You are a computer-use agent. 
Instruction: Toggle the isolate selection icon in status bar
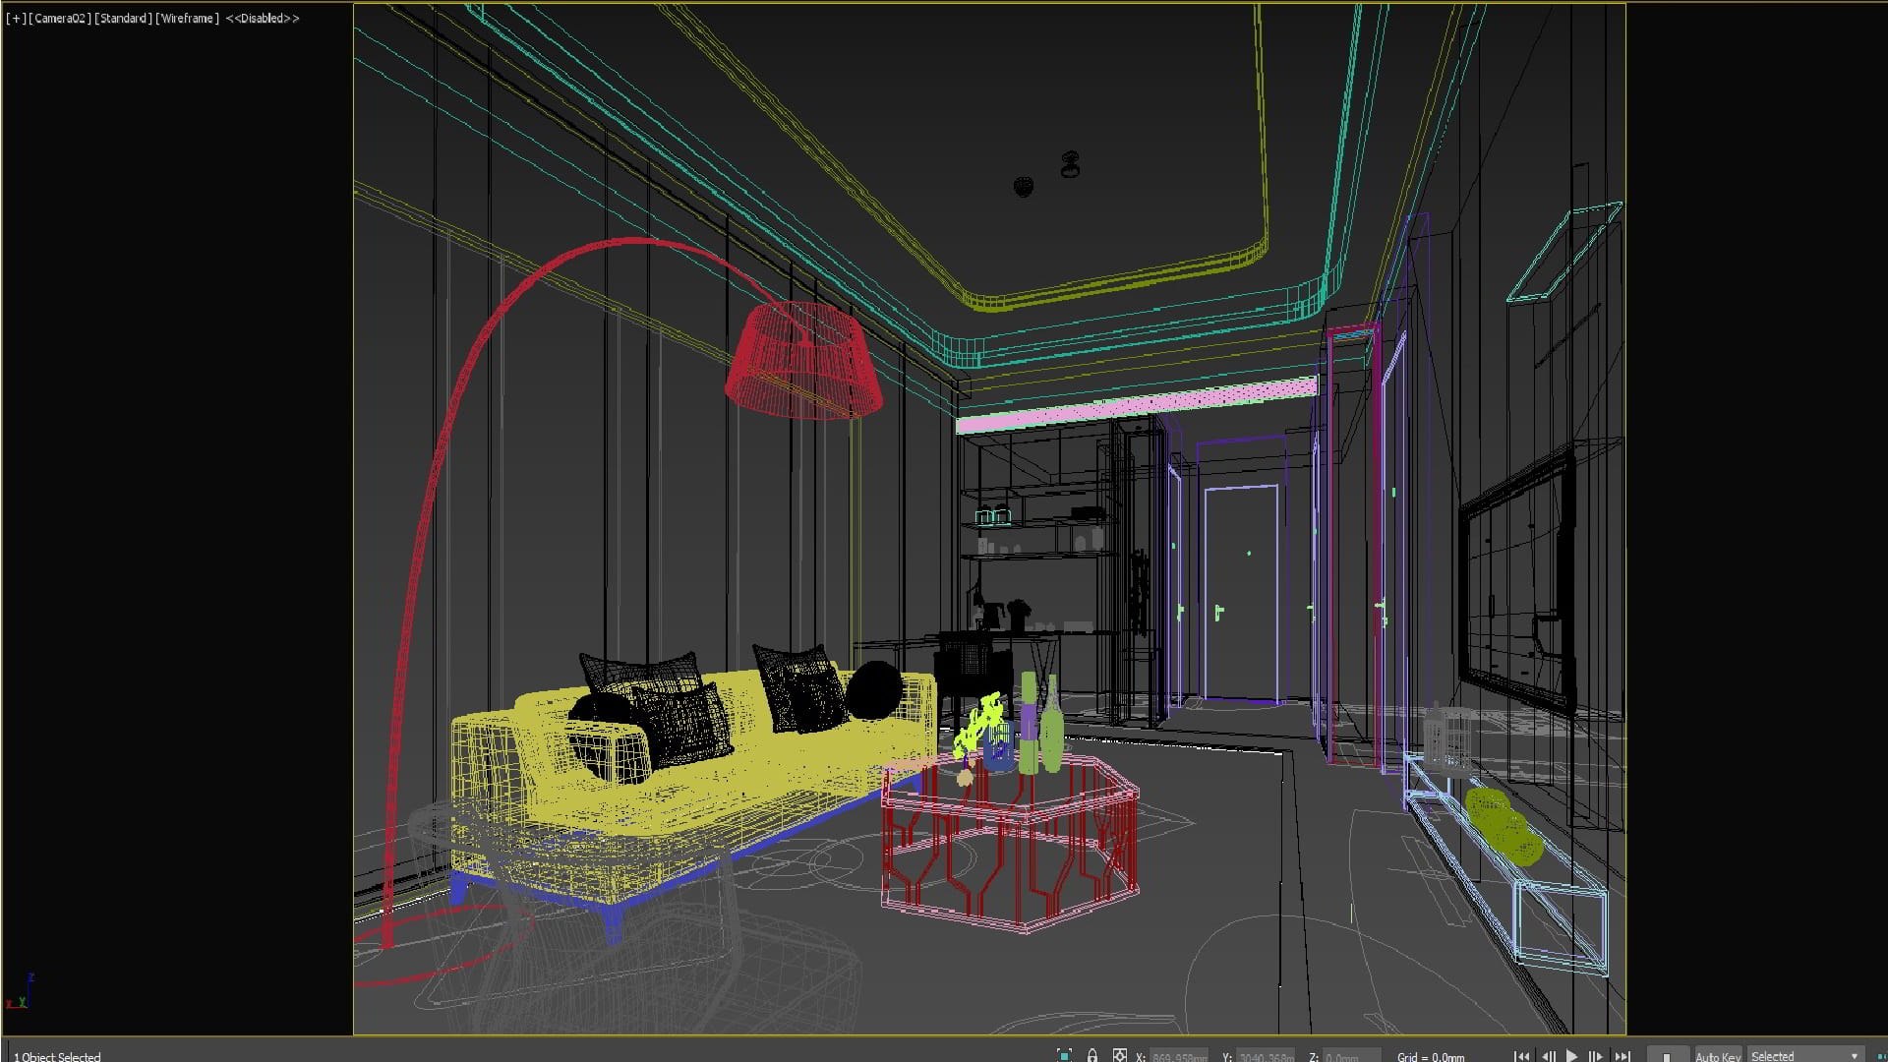pyautogui.click(x=1064, y=1055)
